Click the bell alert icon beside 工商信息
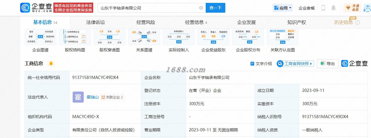Screen dimensions: 371x138 coord(51,63)
